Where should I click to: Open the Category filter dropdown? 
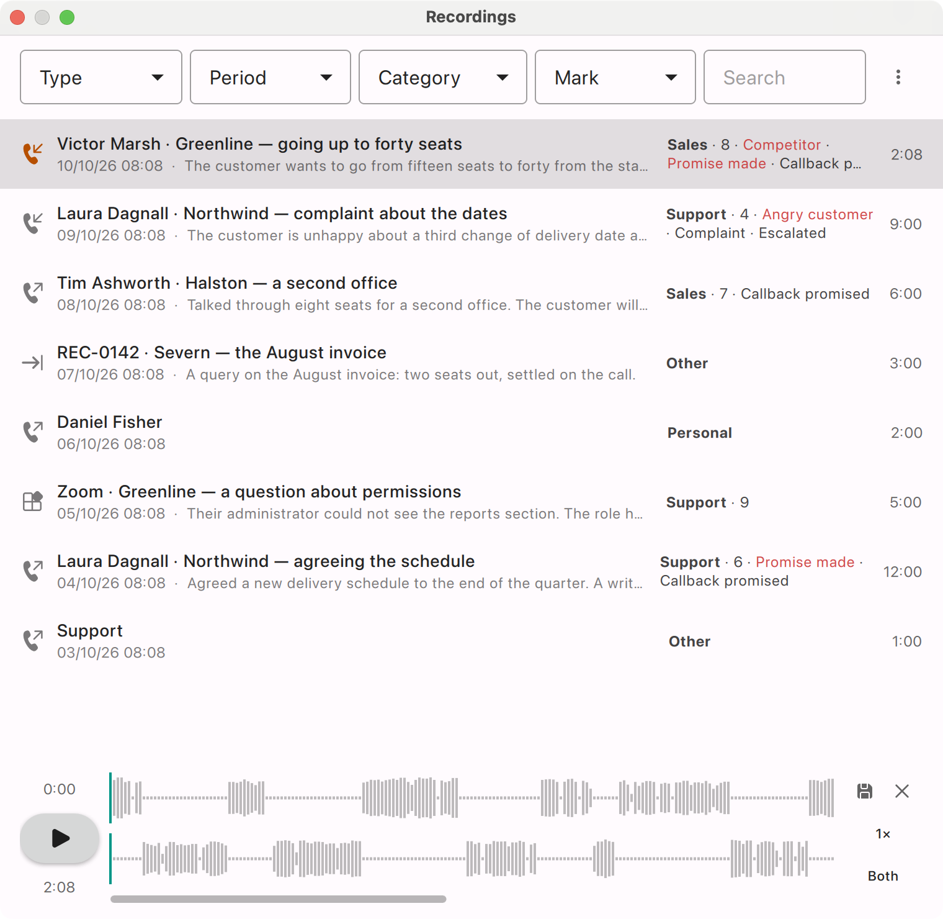(x=443, y=77)
